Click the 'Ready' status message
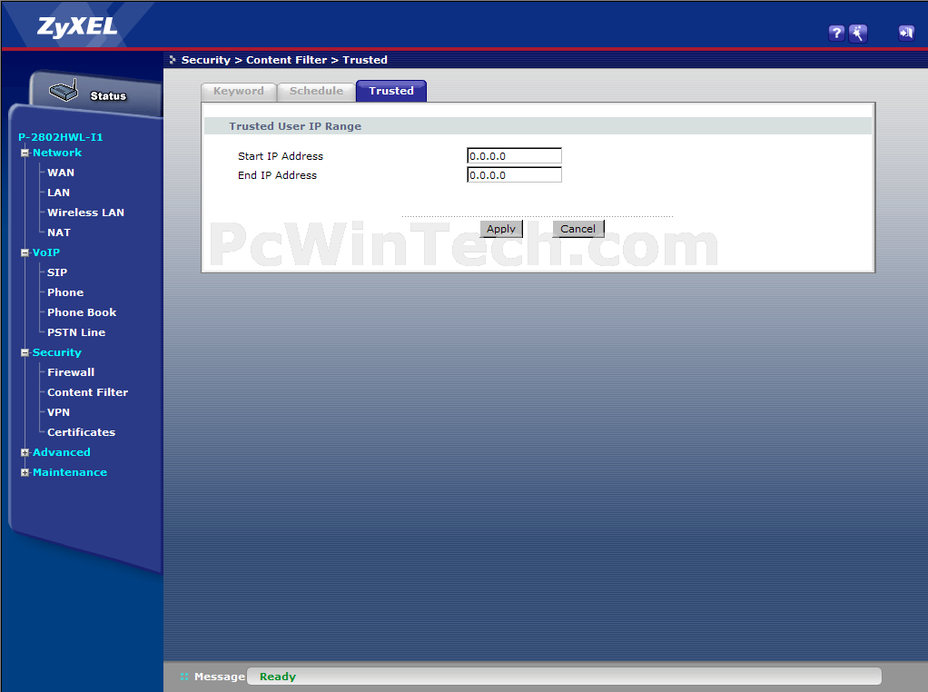 pos(278,677)
